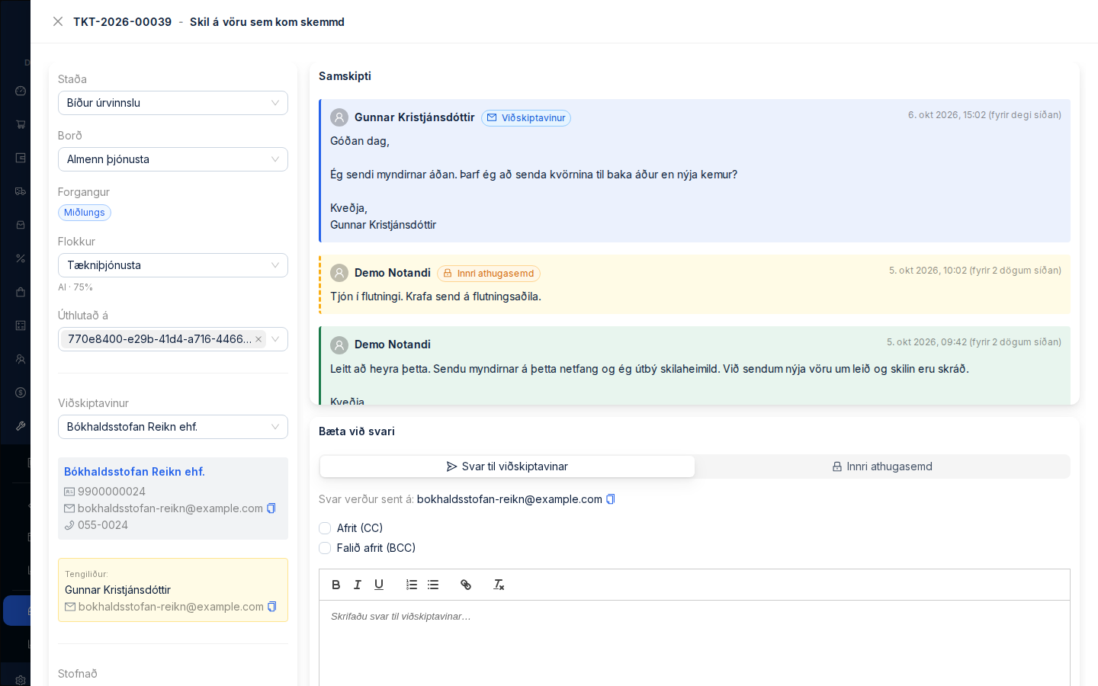Open the dashboard gauge icon in sidebar
This screenshot has width=1098, height=686.
coord(21,91)
